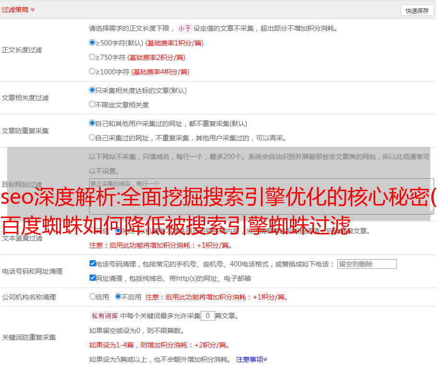Click the 如果设为1-4篇 red notice line
437x368 pixels.
[x=160, y=345]
